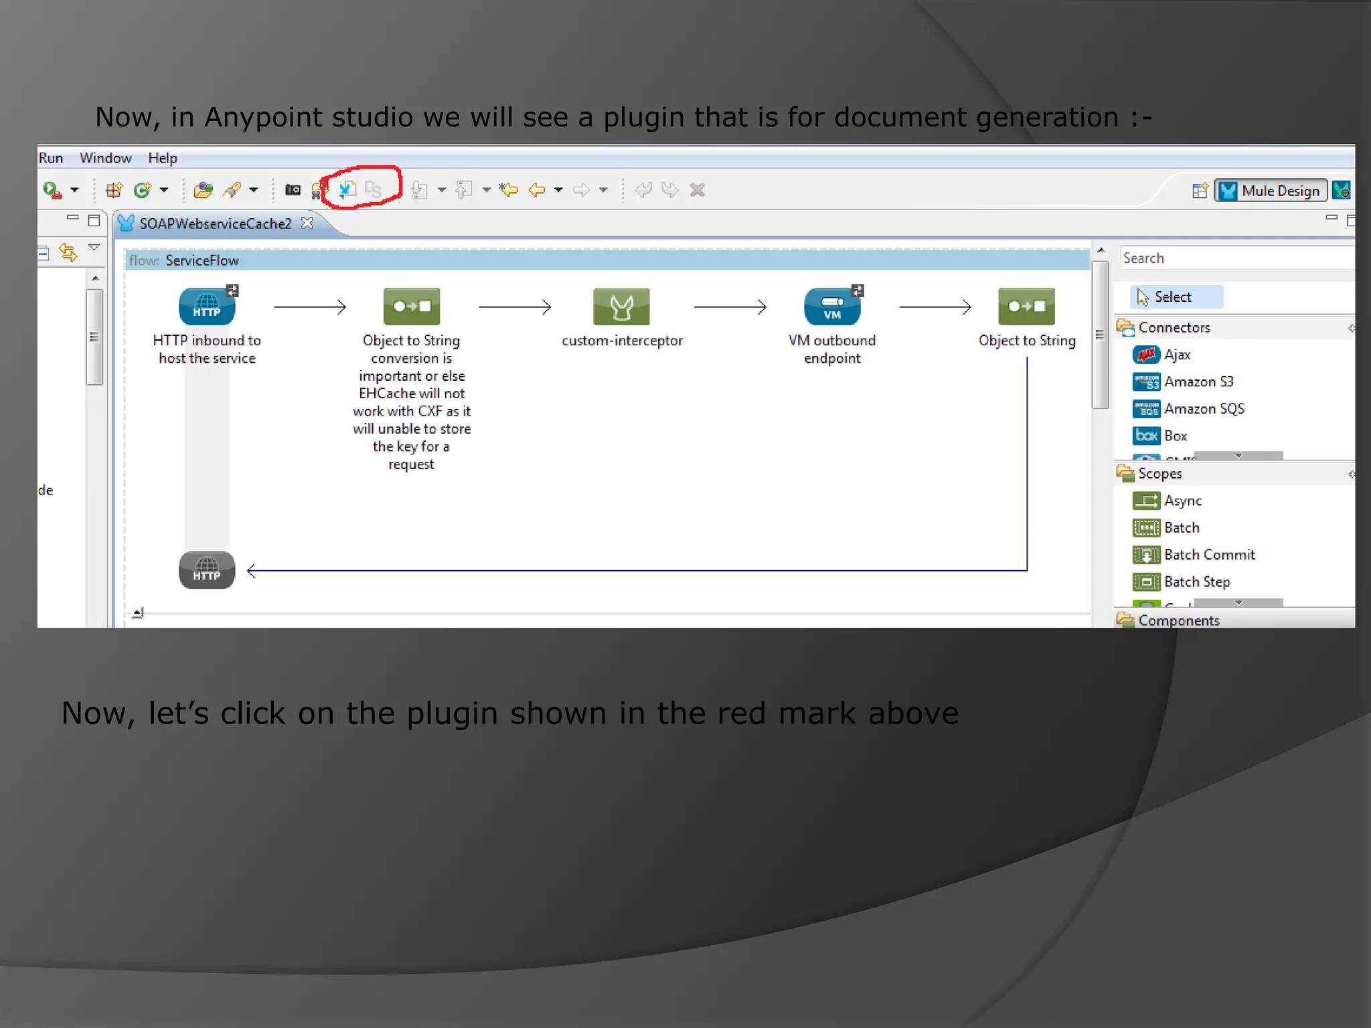
Task: Click the Connectors list scroll-down arrow
Action: (1238, 456)
